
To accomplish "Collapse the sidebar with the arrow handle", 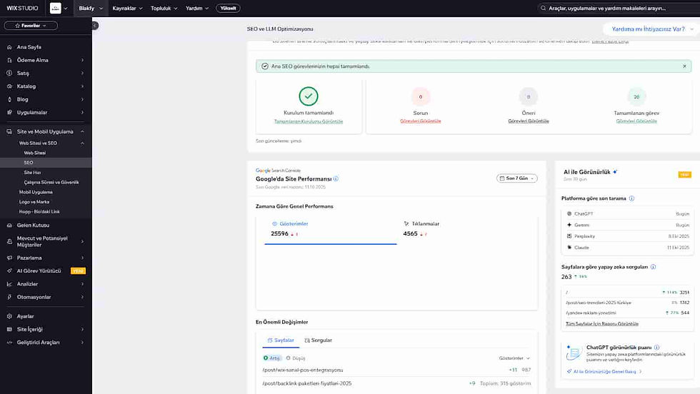I will point(94,26).
